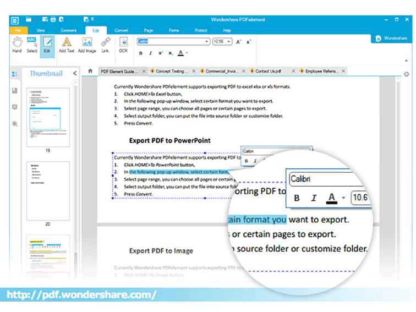Run the OCR tool
The image size is (416, 312).
pyautogui.click(x=123, y=45)
